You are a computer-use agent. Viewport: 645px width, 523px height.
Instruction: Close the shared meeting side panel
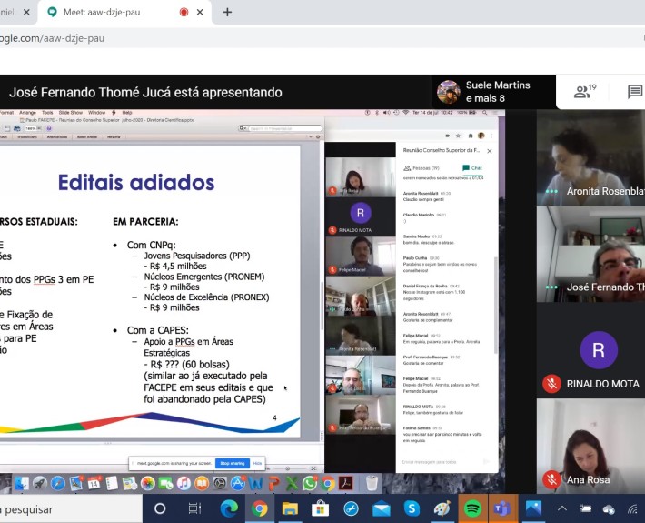pyautogui.click(x=490, y=151)
